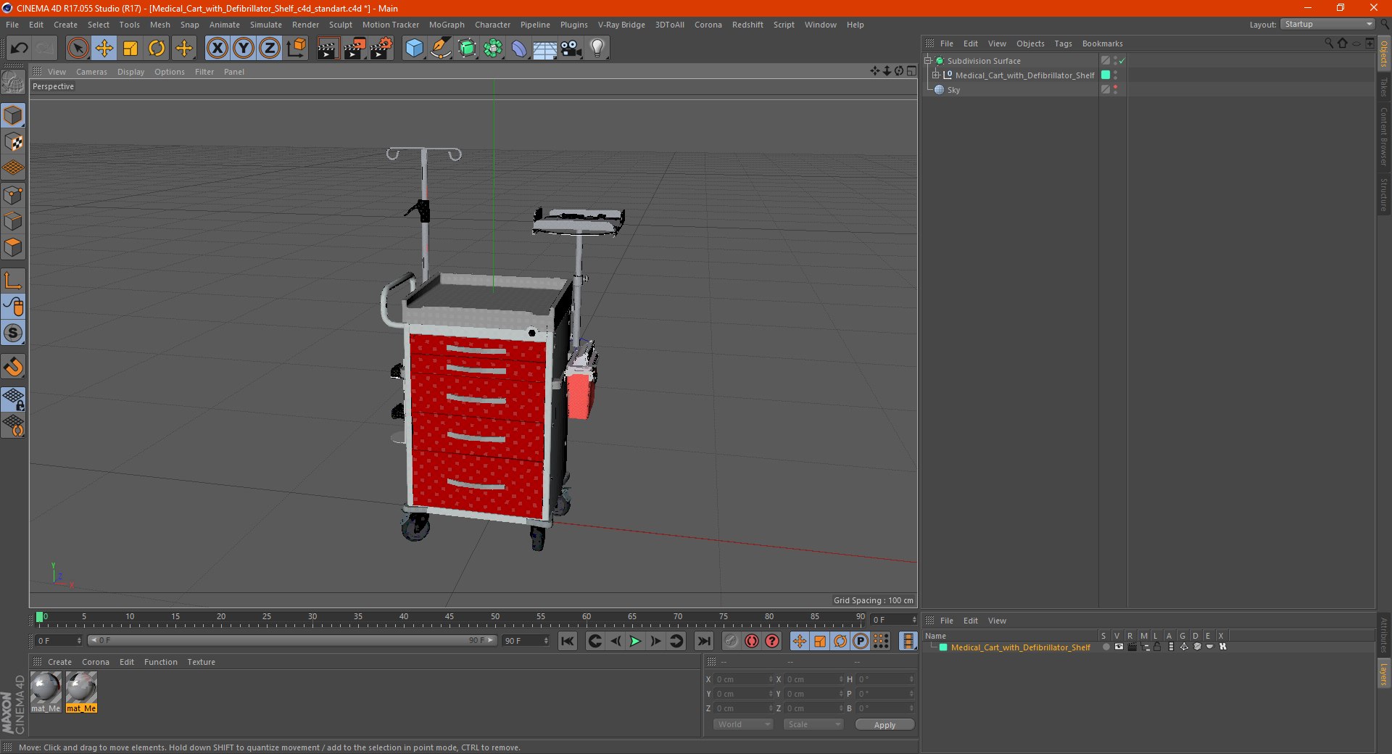The height and width of the screenshot is (754, 1392).
Task: Click Play Forwards button
Action: (x=635, y=641)
